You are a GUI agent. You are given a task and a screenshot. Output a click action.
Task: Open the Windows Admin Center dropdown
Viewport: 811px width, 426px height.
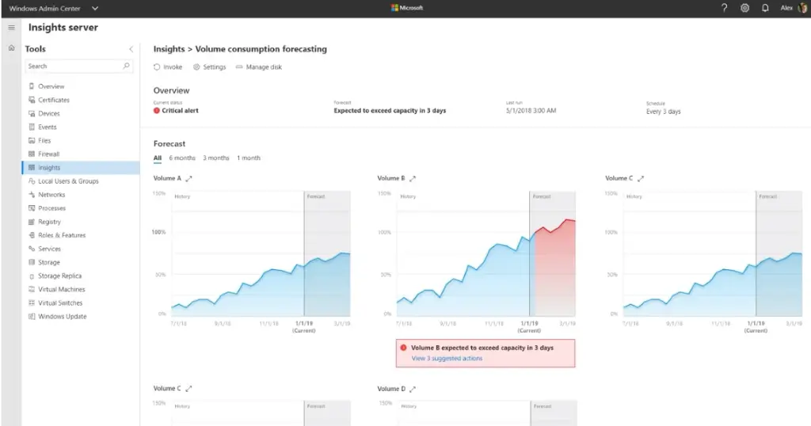(x=95, y=8)
